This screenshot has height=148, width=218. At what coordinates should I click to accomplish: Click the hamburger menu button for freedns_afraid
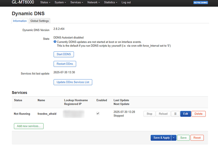pyautogui.click(x=175, y=114)
